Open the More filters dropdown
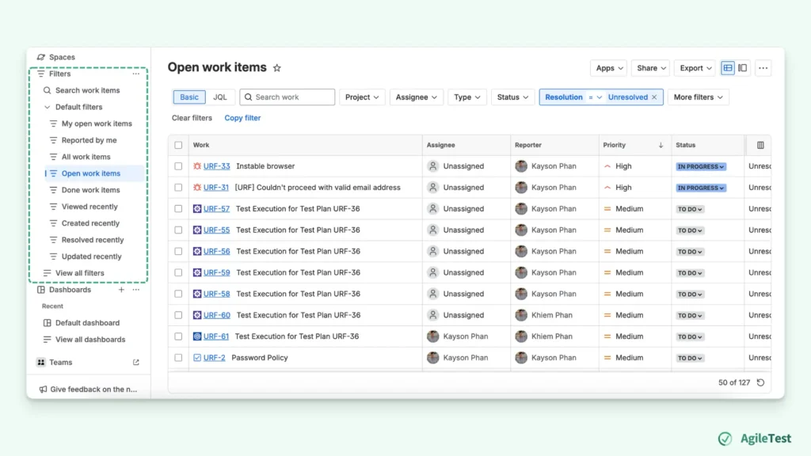The width and height of the screenshot is (811, 456). (699, 97)
